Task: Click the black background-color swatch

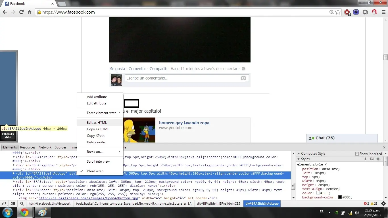Action: click(340, 197)
